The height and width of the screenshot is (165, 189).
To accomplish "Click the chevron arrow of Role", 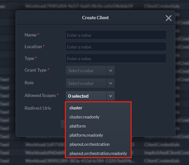I will coord(111,83).
